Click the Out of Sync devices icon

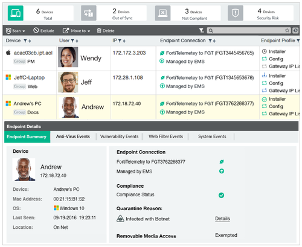point(89,13)
